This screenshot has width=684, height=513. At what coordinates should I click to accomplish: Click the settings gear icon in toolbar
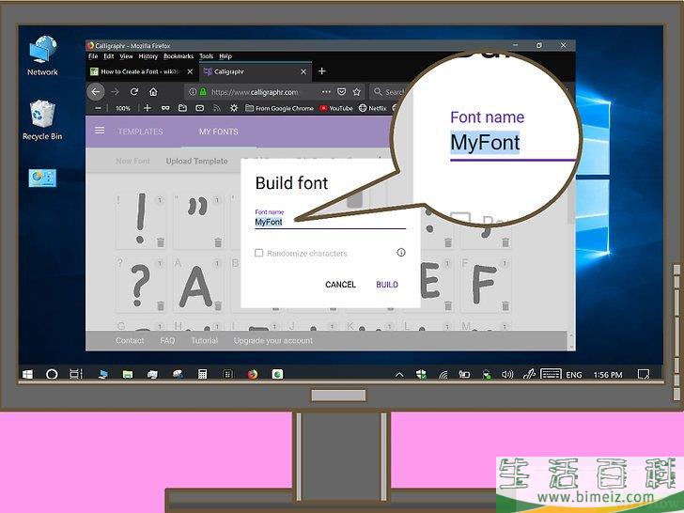click(234, 108)
